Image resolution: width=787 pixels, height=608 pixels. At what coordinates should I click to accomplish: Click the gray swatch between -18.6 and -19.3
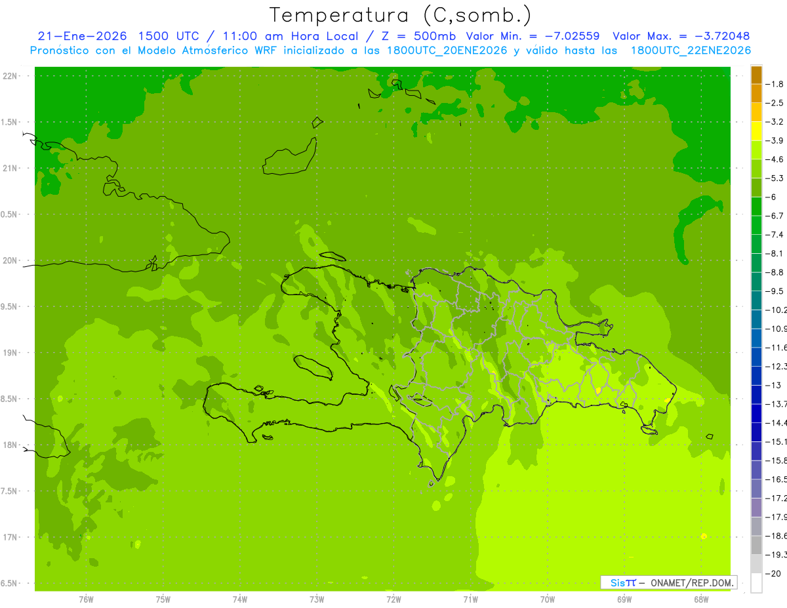(756, 546)
